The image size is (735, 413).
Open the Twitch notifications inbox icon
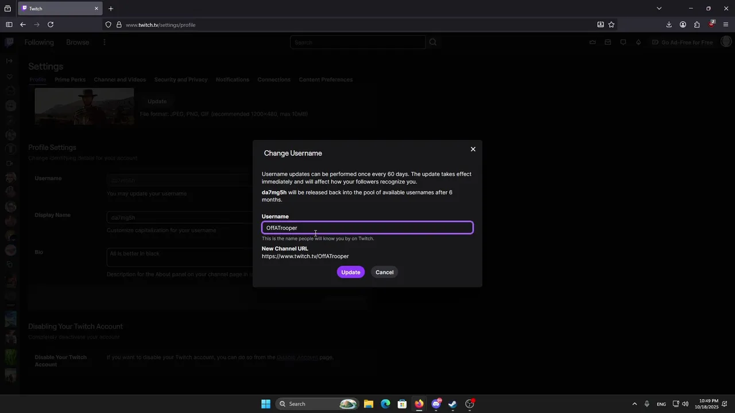(x=608, y=42)
